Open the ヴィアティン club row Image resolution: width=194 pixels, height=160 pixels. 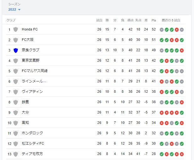point(95,91)
